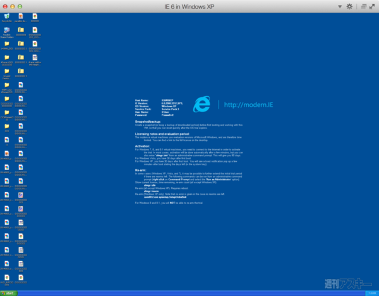Select the parallels-de... file icon
This screenshot has height=296, width=379.
21,18
